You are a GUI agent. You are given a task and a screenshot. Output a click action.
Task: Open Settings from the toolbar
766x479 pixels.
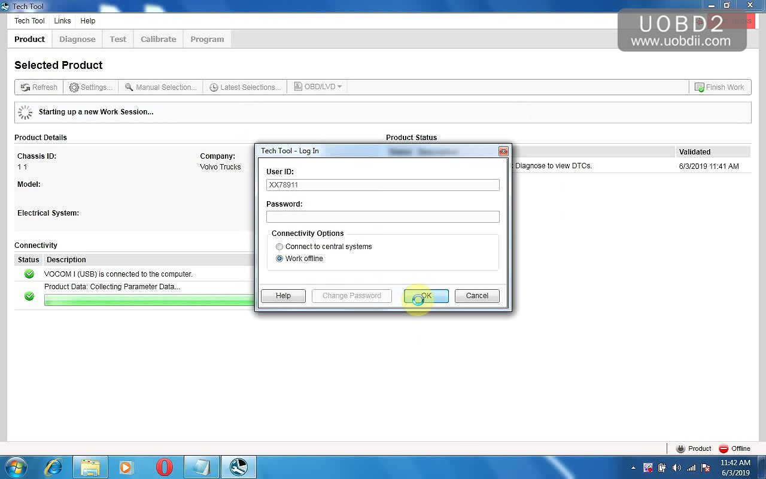(x=91, y=87)
